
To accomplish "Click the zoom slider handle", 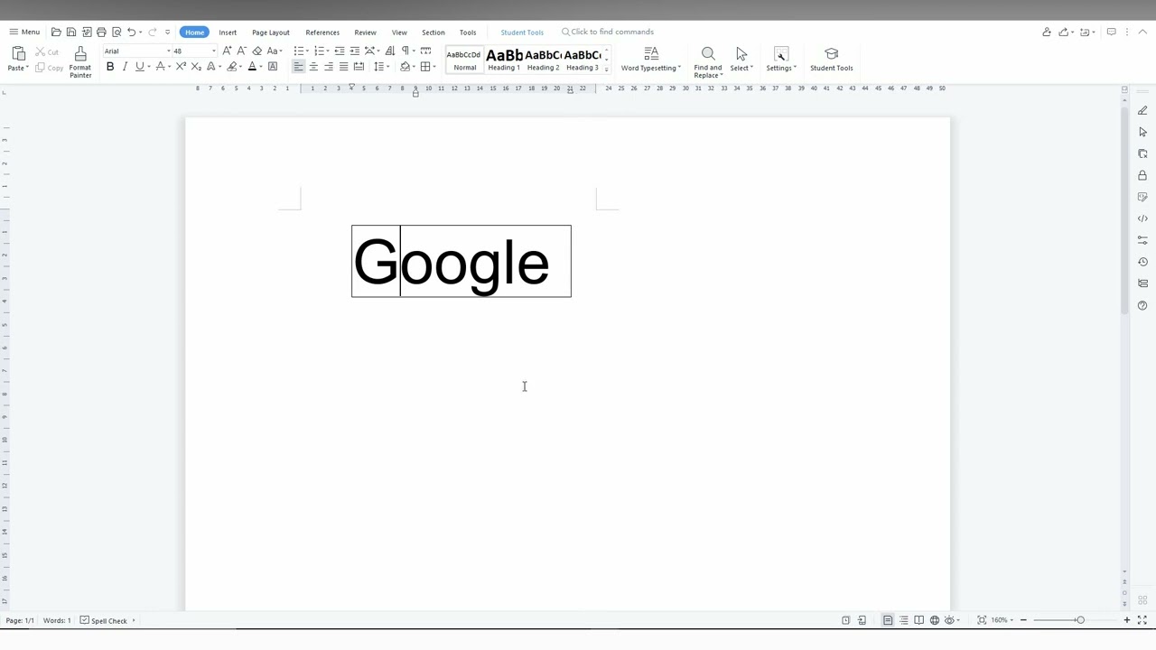I will coord(1080,620).
